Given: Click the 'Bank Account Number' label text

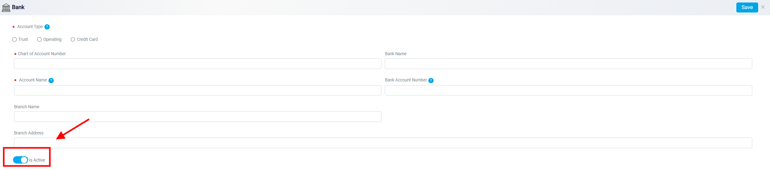Looking at the screenshot, I should click(x=406, y=80).
